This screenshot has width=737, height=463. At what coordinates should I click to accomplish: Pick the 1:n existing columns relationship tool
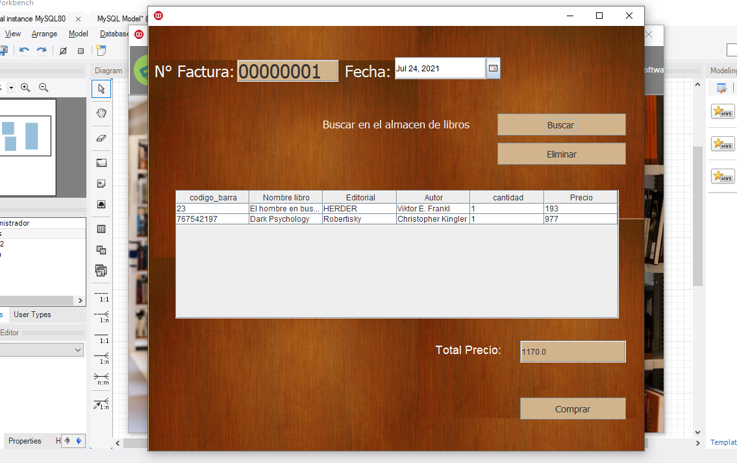(101, 404)
